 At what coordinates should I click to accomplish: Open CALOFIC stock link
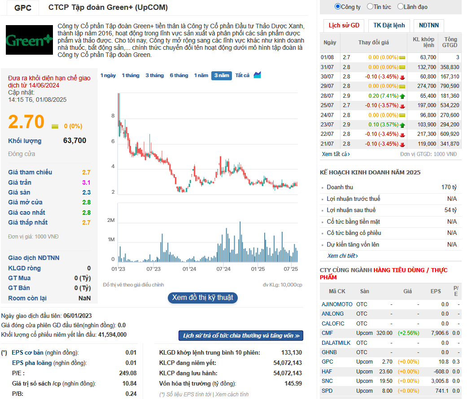[333, 324]
